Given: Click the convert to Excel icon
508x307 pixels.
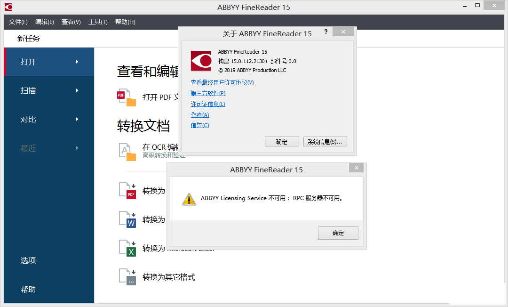Looking at the screenshot, I should coord(127,248).
